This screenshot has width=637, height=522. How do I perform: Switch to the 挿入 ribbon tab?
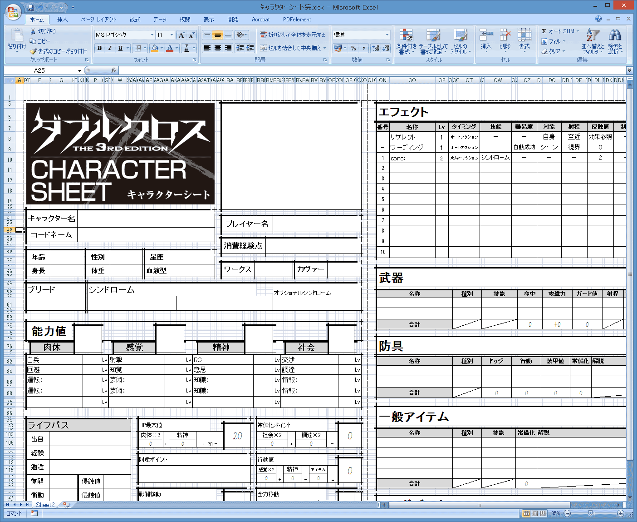pyautogui.click(x=62, y=20)
